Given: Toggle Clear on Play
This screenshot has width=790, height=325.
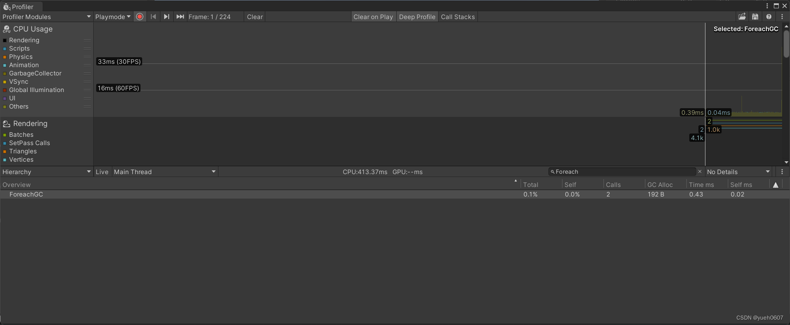Looking at the screenshot, I should pos(373,17).
